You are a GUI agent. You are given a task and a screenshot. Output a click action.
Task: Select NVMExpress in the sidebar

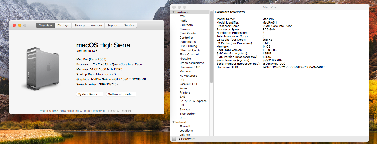point(188,76)
